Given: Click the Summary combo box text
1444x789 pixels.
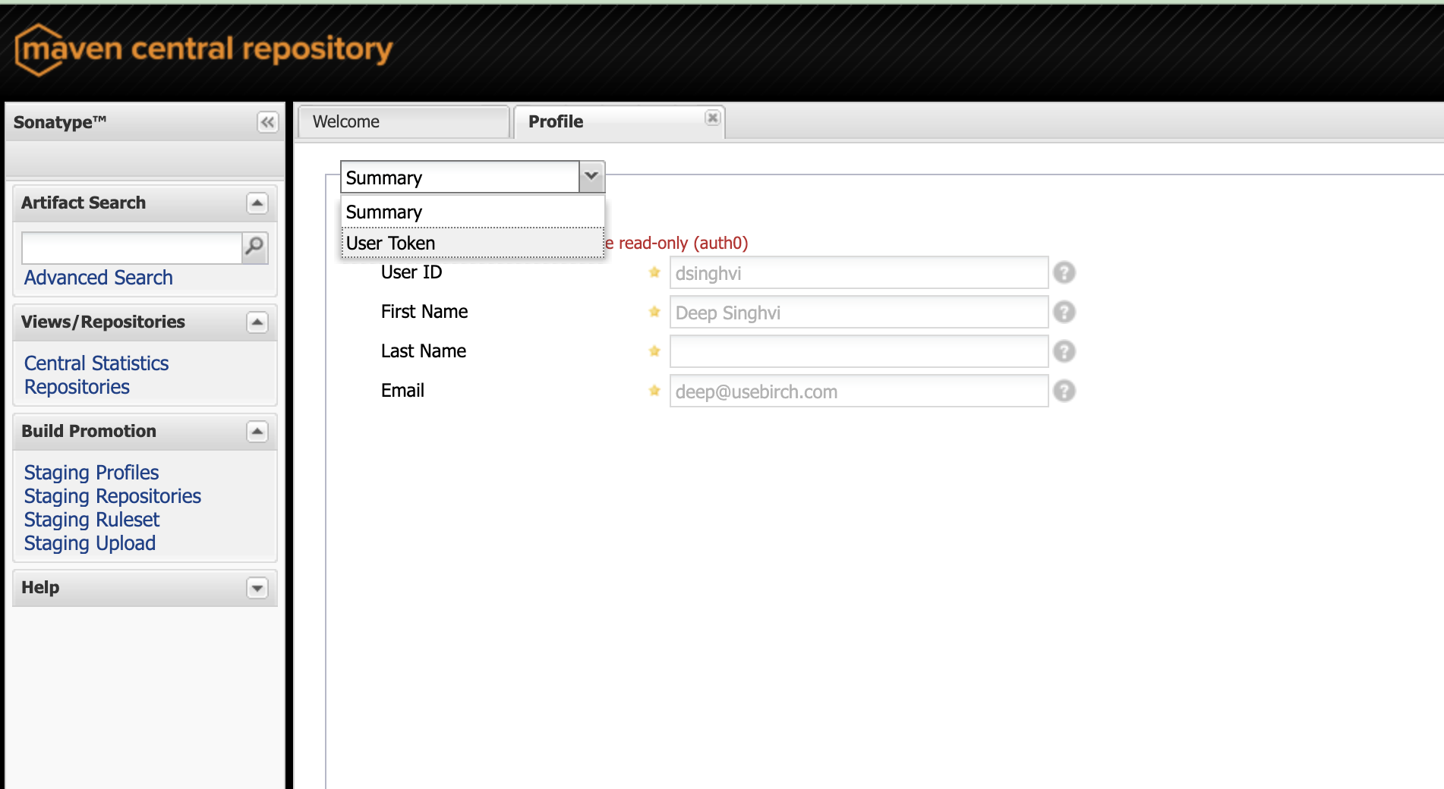Looking at the screenshot, I should pyautogui.click(x=460, y=178).
